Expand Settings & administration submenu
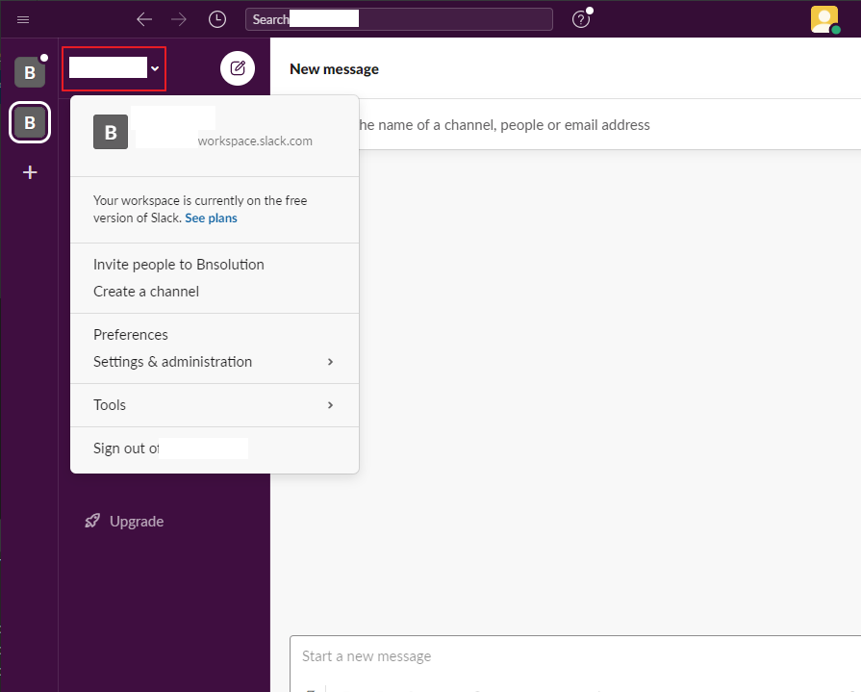Viewport: 861px width, 692px height. tap(215, 362)
